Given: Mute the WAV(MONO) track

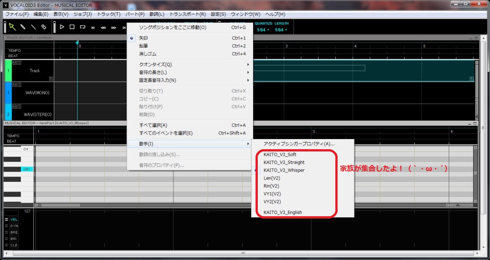Looking at the screenshot, I should click(14, 85).
